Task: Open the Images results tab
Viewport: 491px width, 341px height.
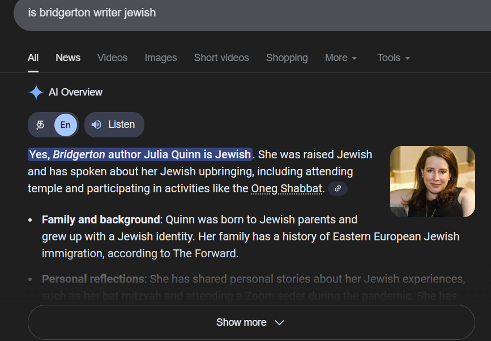Action: [x=160, y=58]
